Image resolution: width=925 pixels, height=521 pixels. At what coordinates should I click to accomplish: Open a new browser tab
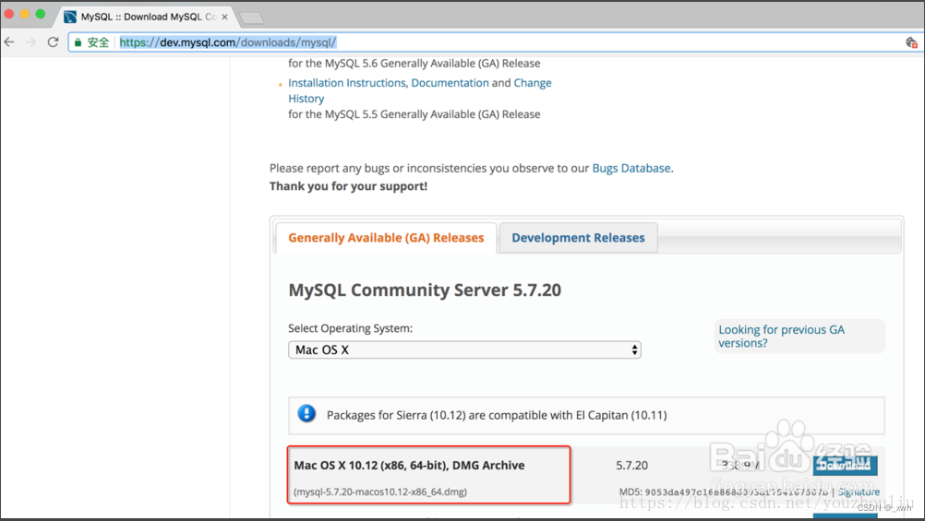pos(252,18)
